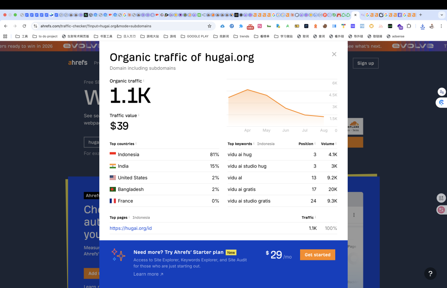Click the red 1383 badge extension icon
This screenshot has width=447, height=288.
[x=250, y=26]
